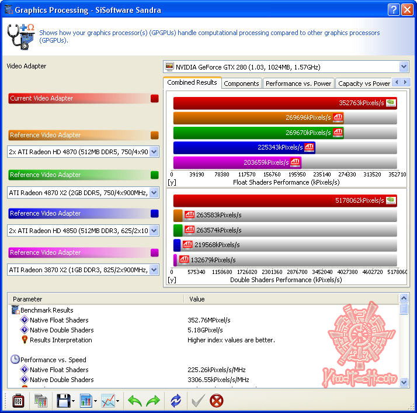Click the red 352763kPixels/s float shader bar

[x=285, y=103]
